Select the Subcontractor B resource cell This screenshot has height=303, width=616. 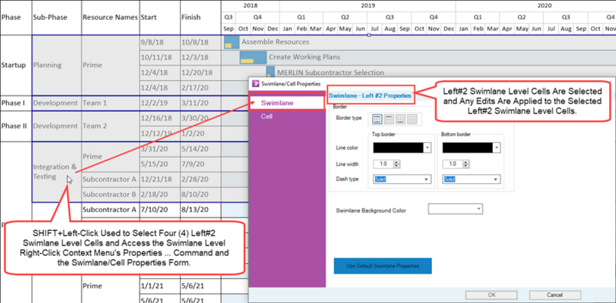pyautogui.click(x=110, y=195)
